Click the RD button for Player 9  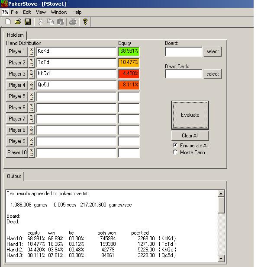pos(32,141)
